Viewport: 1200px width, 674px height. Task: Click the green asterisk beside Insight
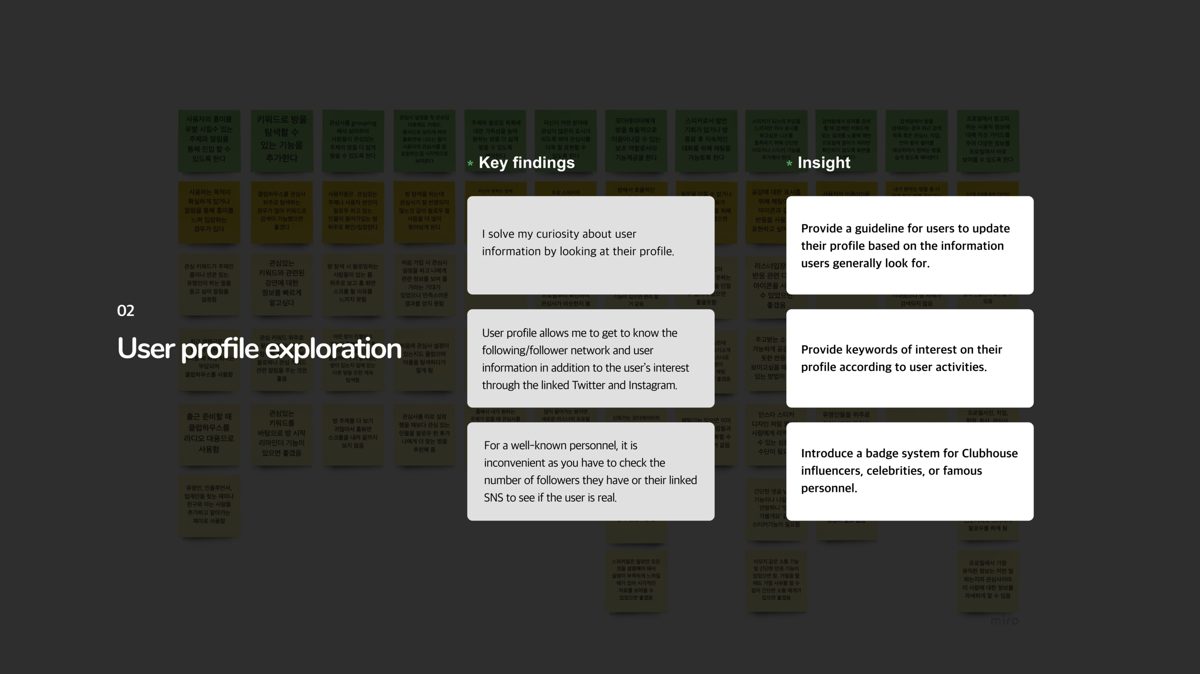pos(789,163)
